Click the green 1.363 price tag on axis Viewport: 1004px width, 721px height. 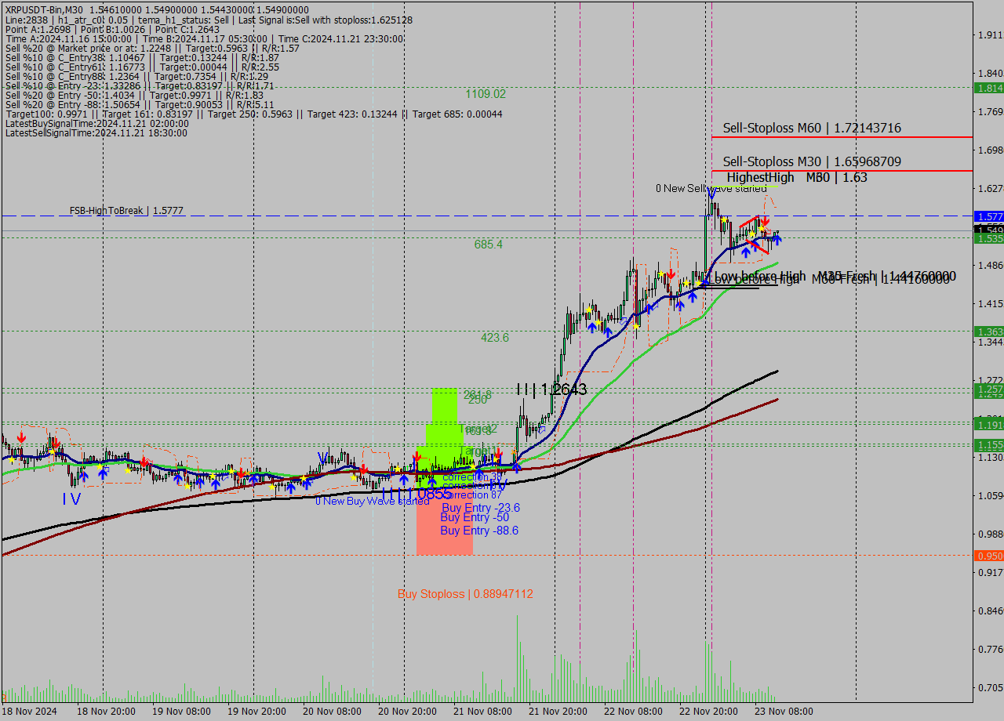[988, 332]
